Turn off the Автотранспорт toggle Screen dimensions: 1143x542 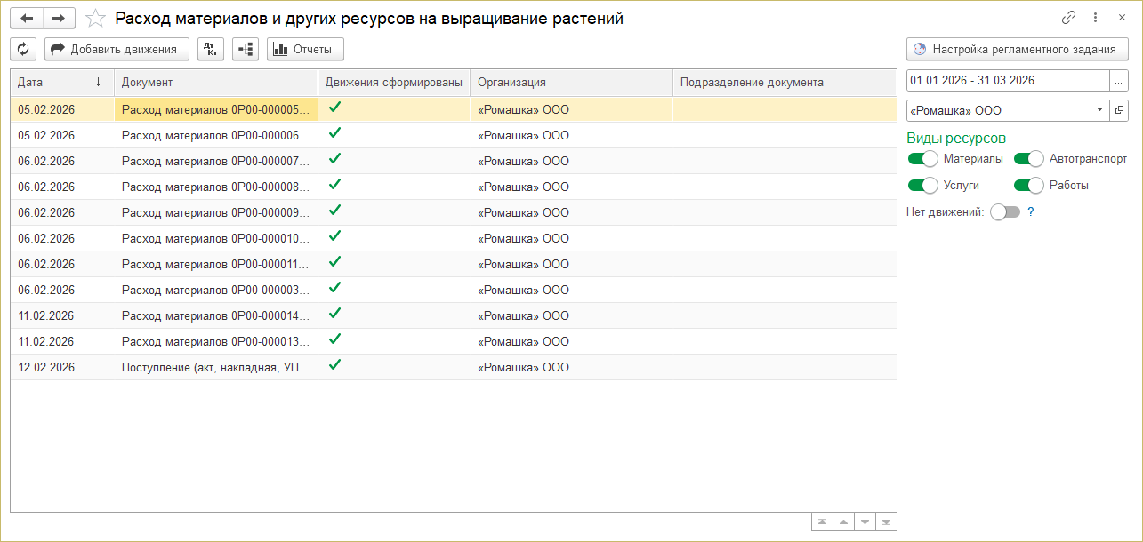[x=1028, y=159]
